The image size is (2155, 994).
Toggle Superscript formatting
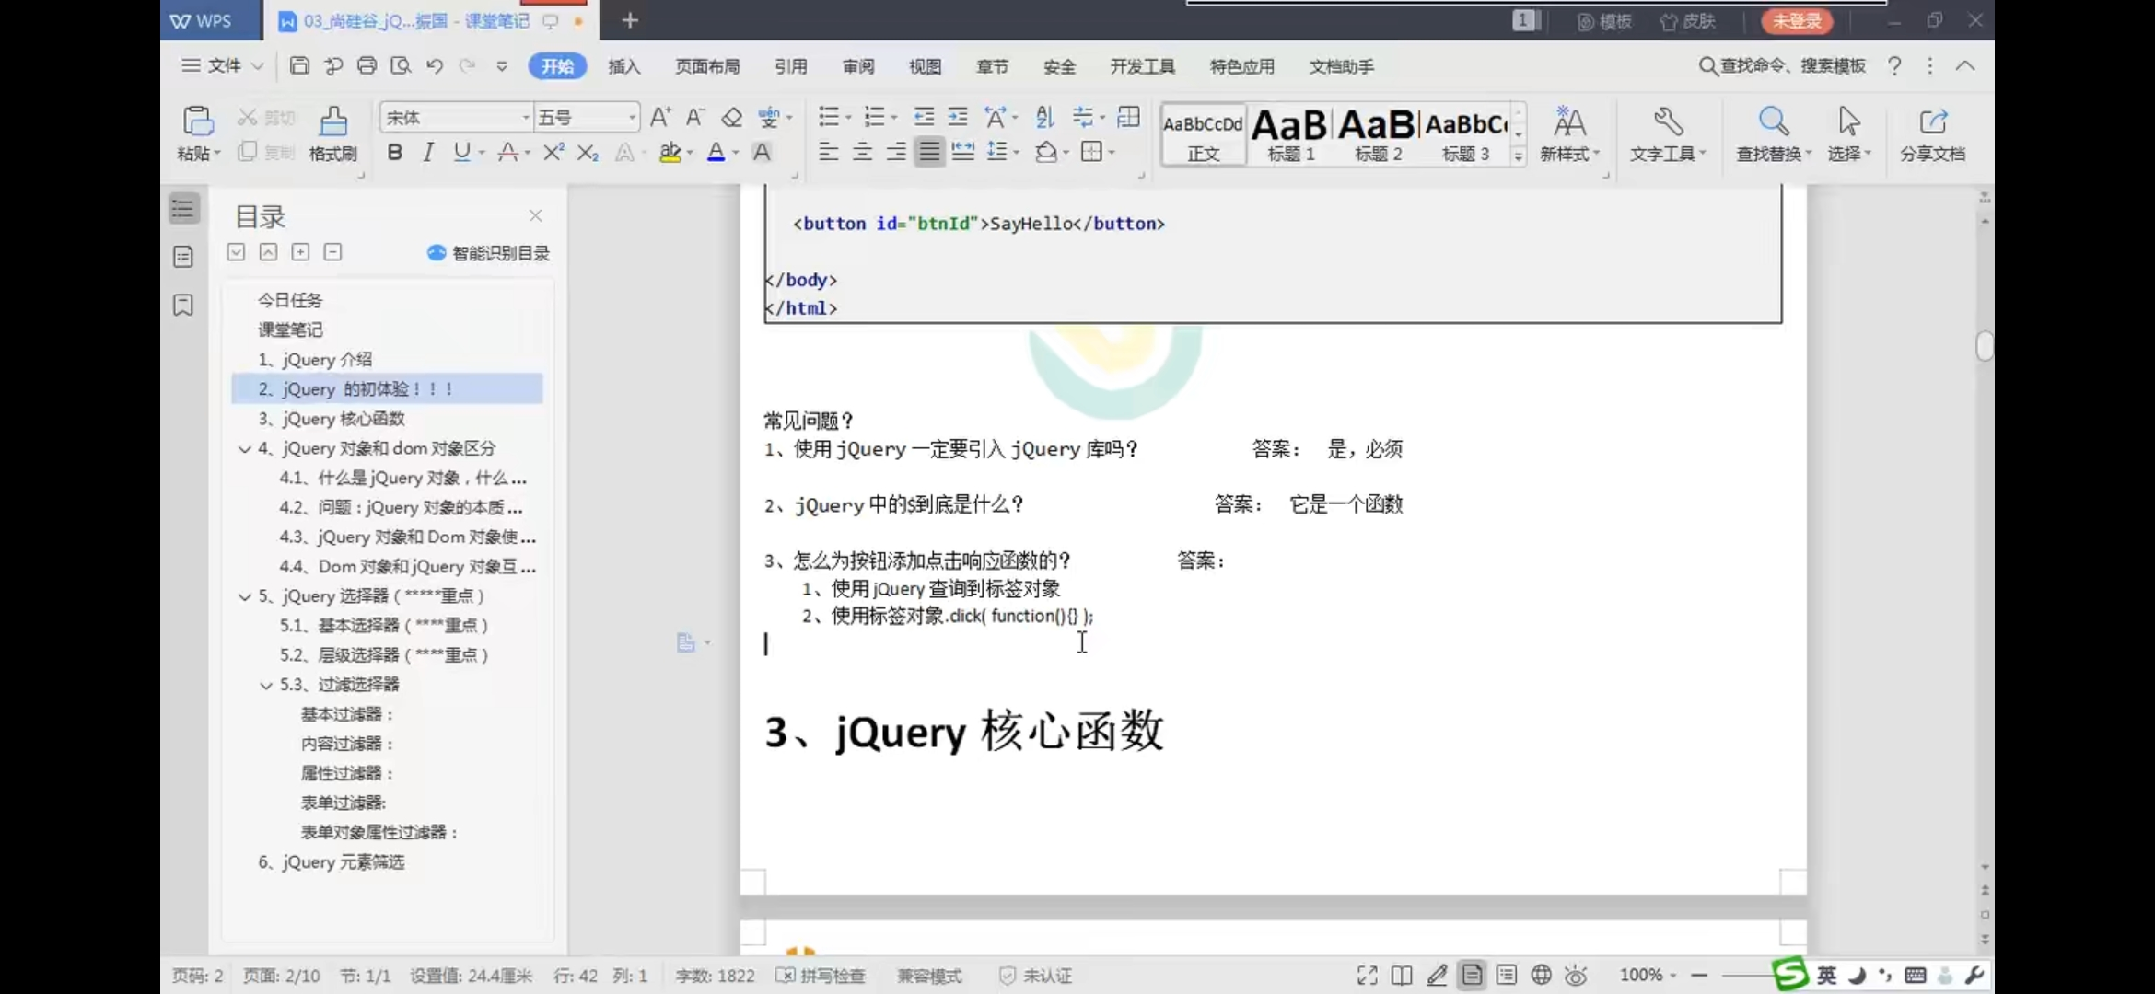553,153
